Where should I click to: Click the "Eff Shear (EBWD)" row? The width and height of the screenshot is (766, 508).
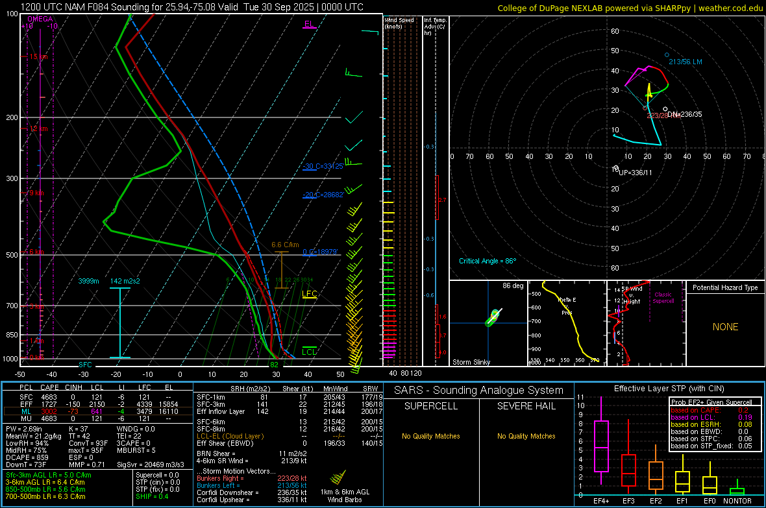(x=290, y=444)
